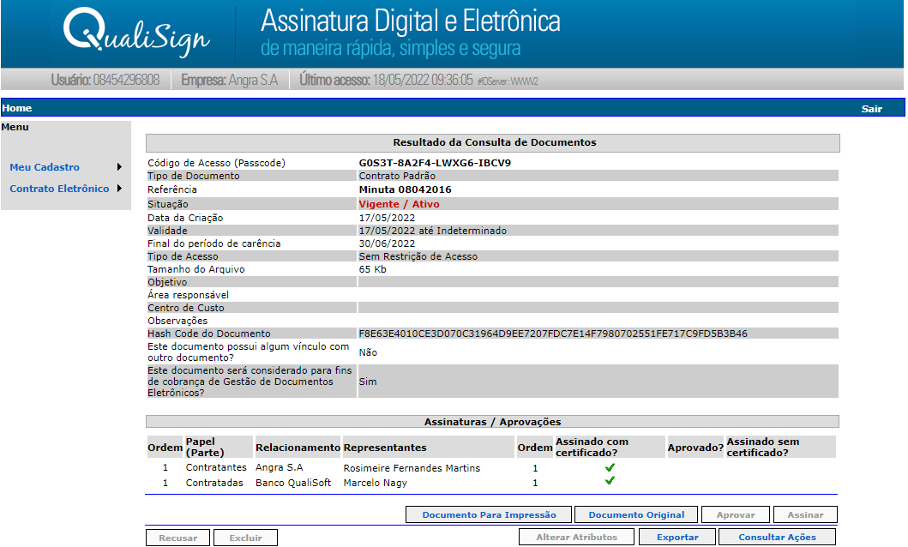Expand the Contrato Eletrônico submenu arrow
This screenshot has height=547, width=908.
coord(119,188)
